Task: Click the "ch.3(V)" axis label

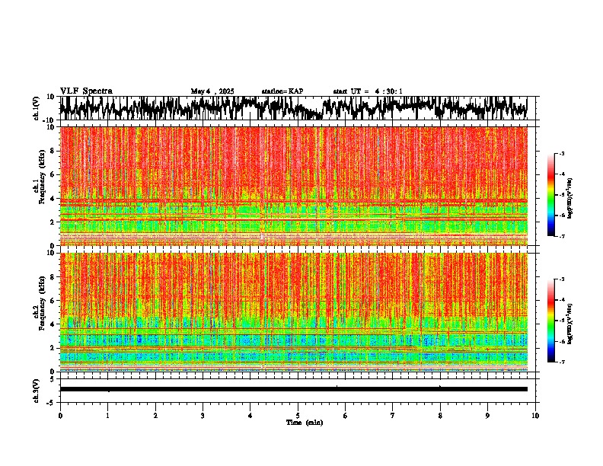Action: click(x=37, y=391)
